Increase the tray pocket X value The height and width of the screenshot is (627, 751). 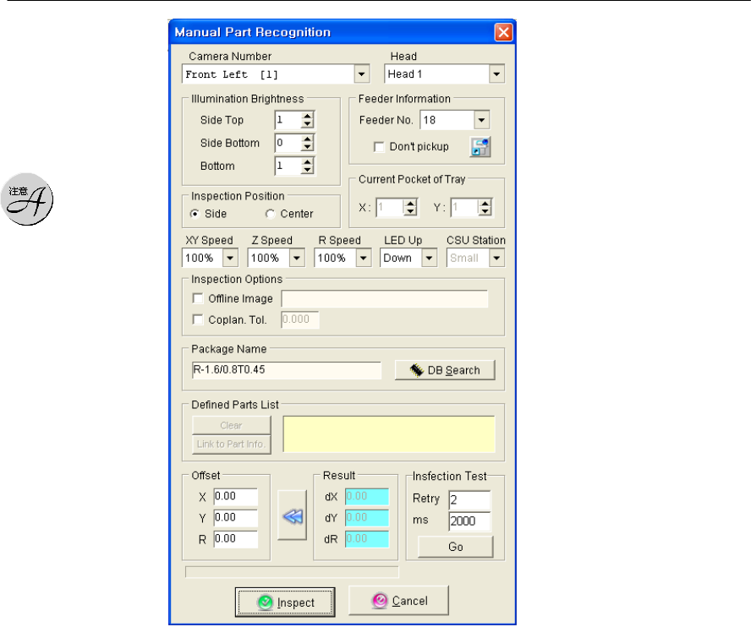pos(410,204)
